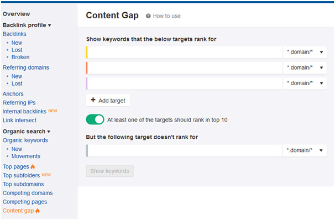Open Top subfolders report
Viewport: 335px width, 220px height.
[21, 175]
